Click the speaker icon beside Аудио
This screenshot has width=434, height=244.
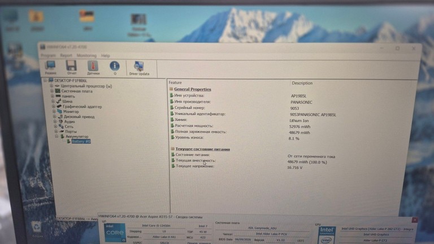point(60,121)
